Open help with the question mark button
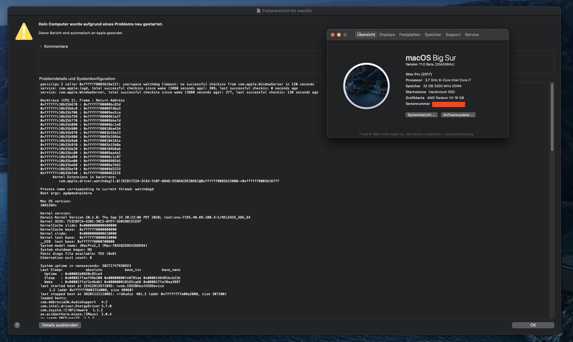The height and width of the screenshot is (342, 573). [x=17, y=325]
